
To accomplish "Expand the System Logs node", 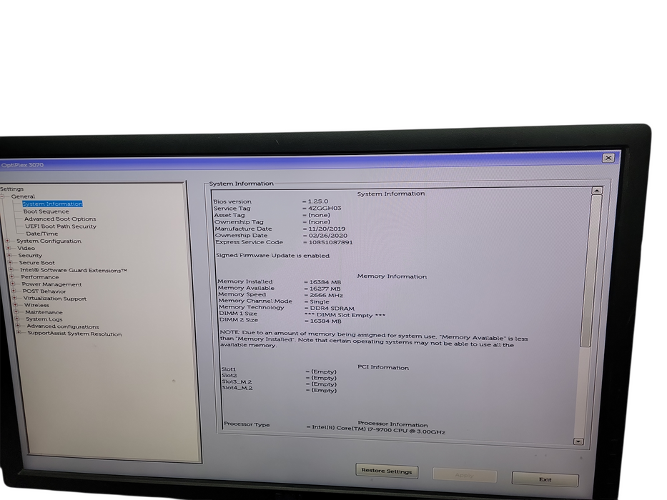I will pos(16,319).
